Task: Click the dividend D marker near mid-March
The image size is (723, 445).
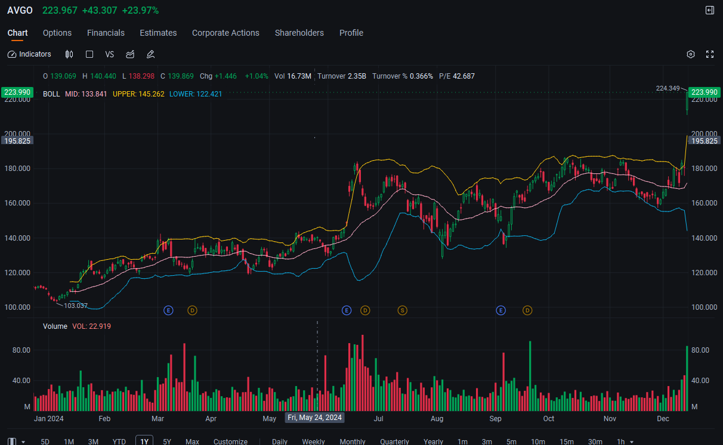Action: click(192, 310)
